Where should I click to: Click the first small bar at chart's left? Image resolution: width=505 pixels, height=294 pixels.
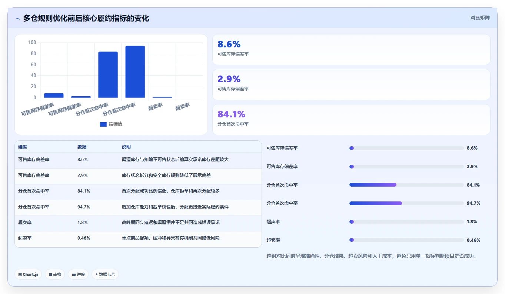(x=54, y=96)
